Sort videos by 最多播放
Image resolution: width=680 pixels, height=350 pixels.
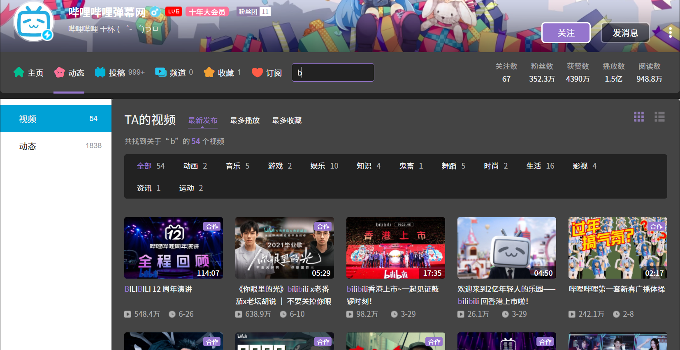245,120
